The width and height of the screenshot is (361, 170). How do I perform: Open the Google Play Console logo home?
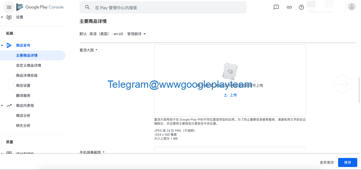pyautogui.click(x=40, y=7)
